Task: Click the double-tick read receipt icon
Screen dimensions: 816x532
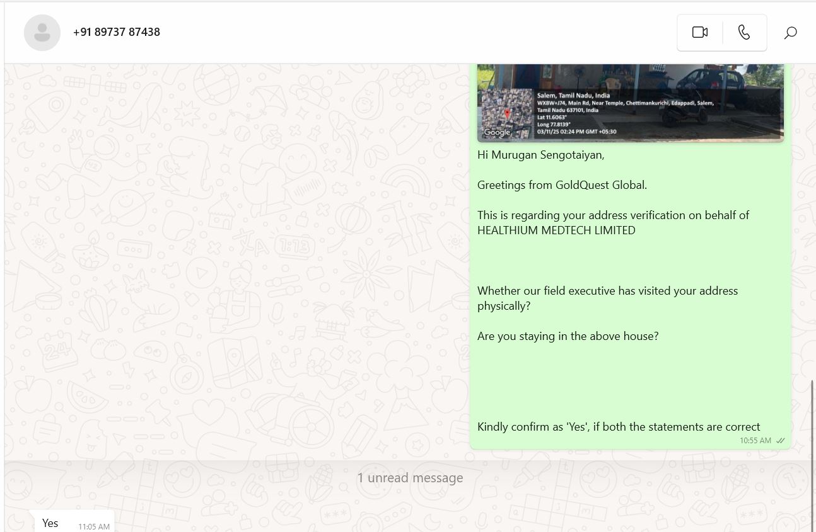Action: click(x=781, y=441)
